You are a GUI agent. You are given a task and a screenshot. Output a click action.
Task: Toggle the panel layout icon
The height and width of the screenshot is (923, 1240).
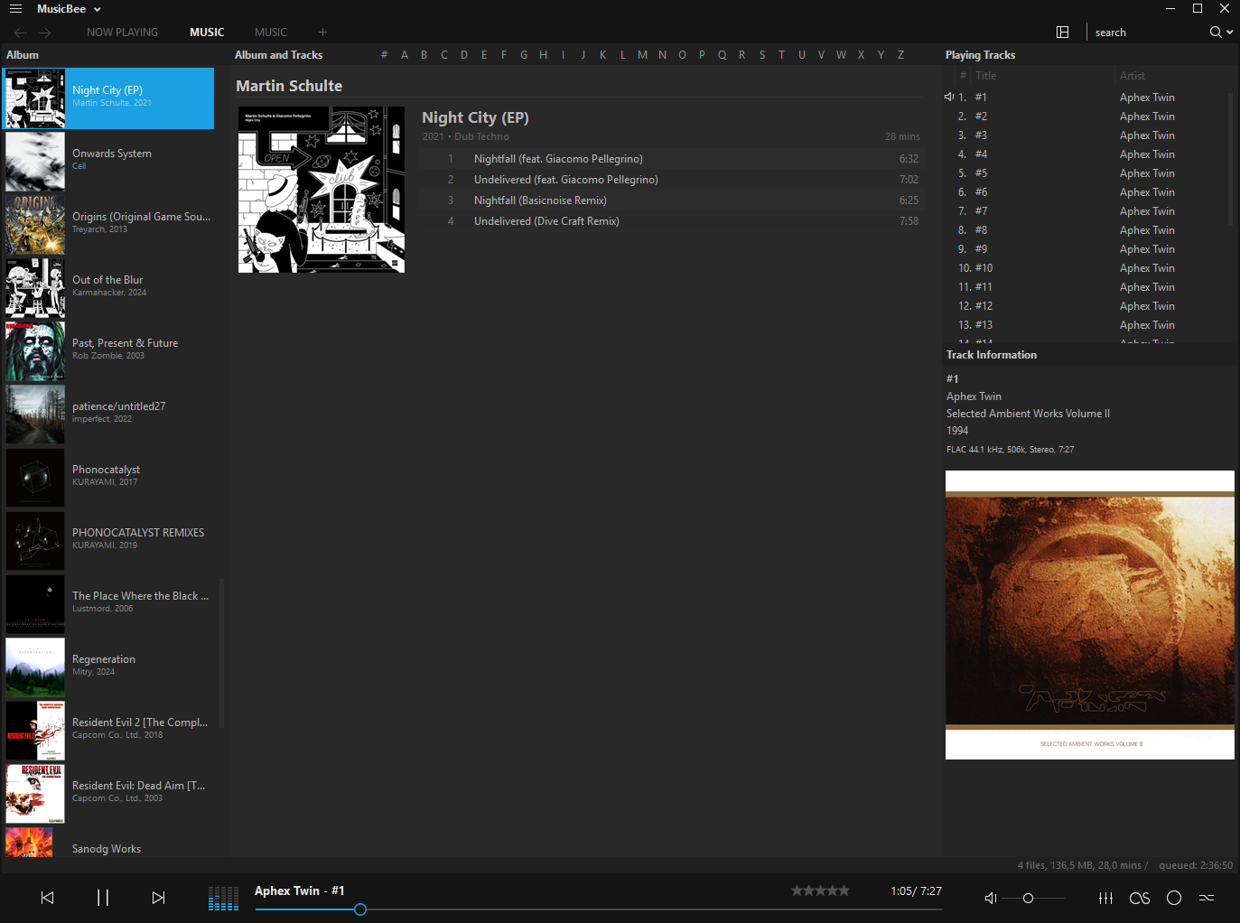pyautogui.click(x=1063, y=33)
